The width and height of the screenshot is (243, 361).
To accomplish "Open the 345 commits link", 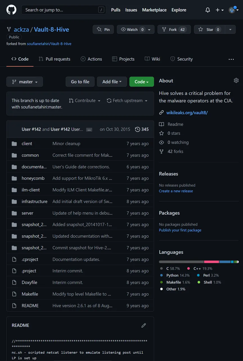I will tap(142, 129).
